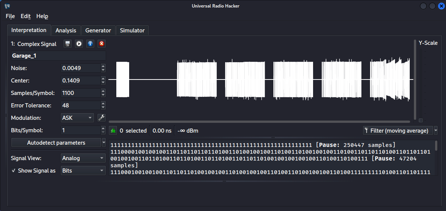Click the Center value field 0.1409
Image resolution: width=446 pixels, height=211 pixels.
pos(80,81)
